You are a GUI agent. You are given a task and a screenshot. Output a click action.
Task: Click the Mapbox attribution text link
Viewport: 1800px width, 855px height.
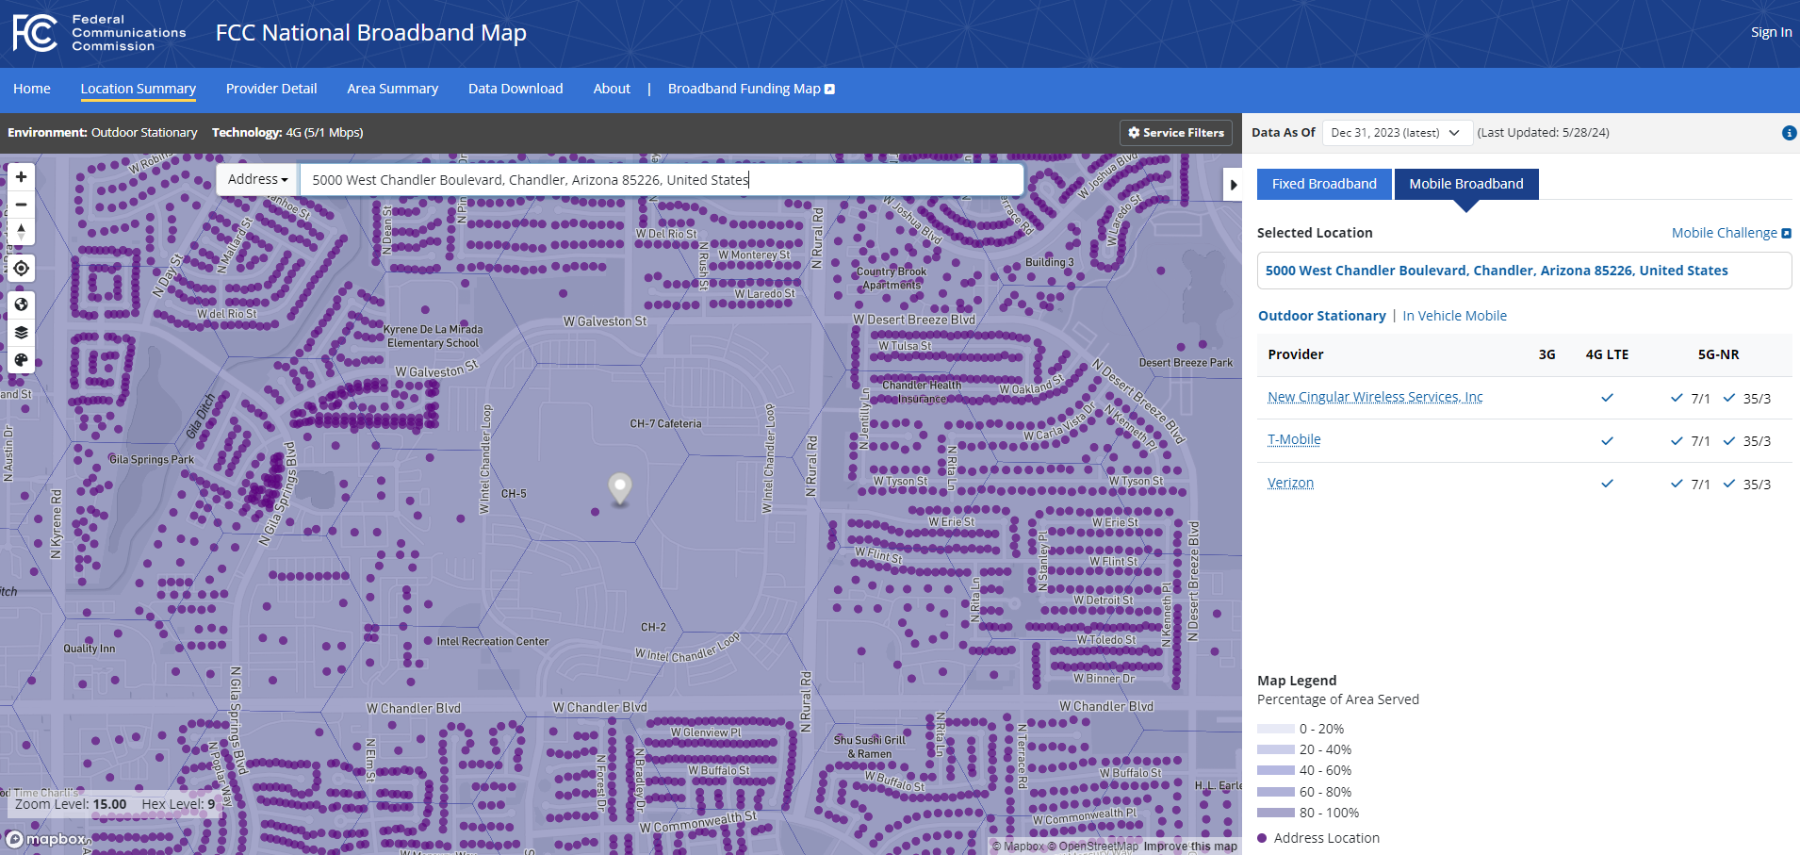pyautogui.click(x=1019, y=847)
